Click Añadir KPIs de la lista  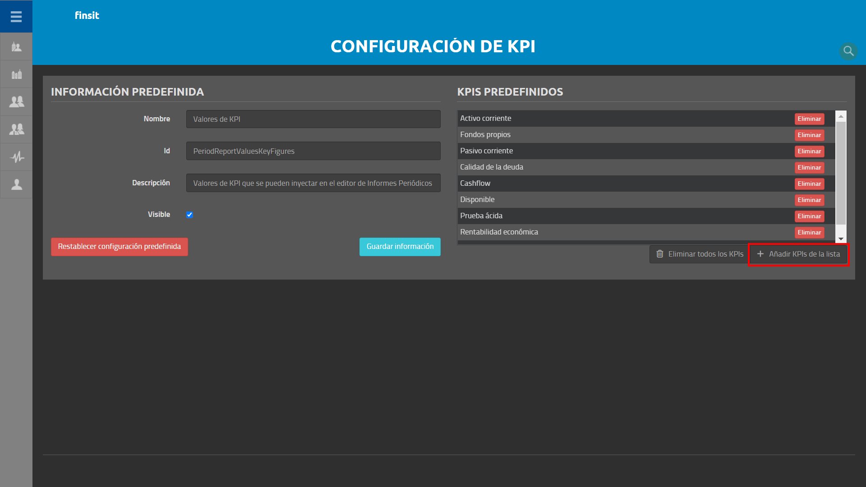(798, 254)
